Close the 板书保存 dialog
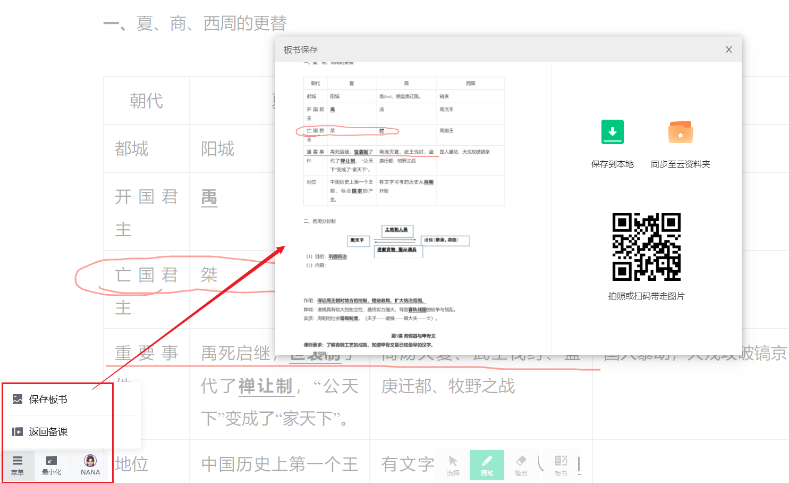 tap(729, 49)
